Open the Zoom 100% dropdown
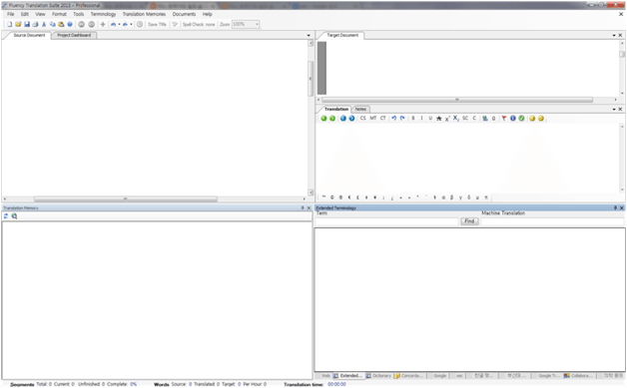The image size is (627, 388). [x=257, y=24]
